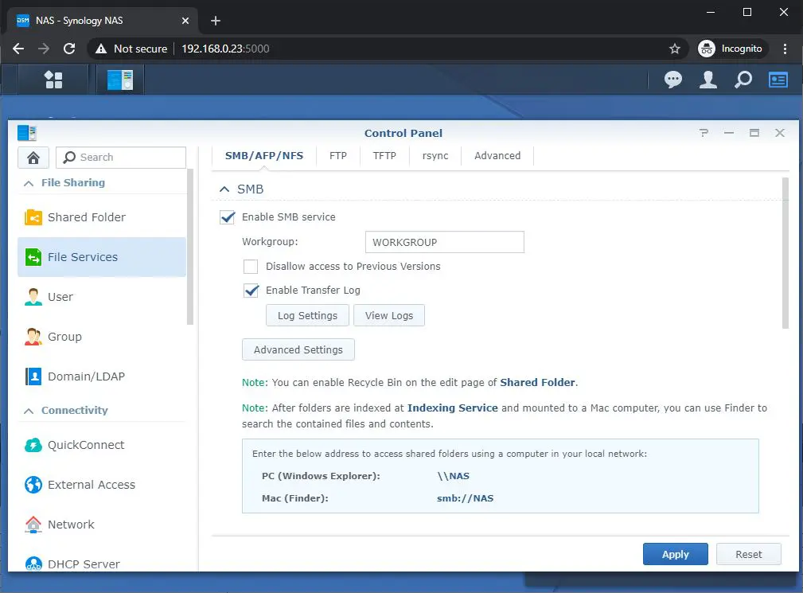Open the User settings icon
Screen dimensions: 803x593
33,297
